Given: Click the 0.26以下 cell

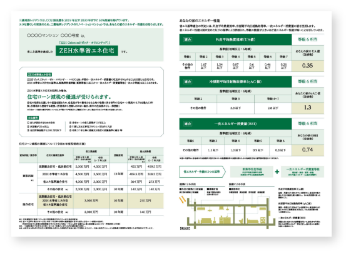Looking at the screenshot, I should [283, 66].
